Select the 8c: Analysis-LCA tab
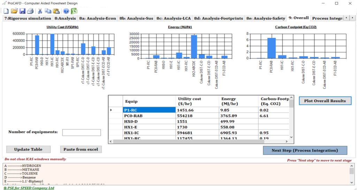The image size is (357, 190). [174, 18]
